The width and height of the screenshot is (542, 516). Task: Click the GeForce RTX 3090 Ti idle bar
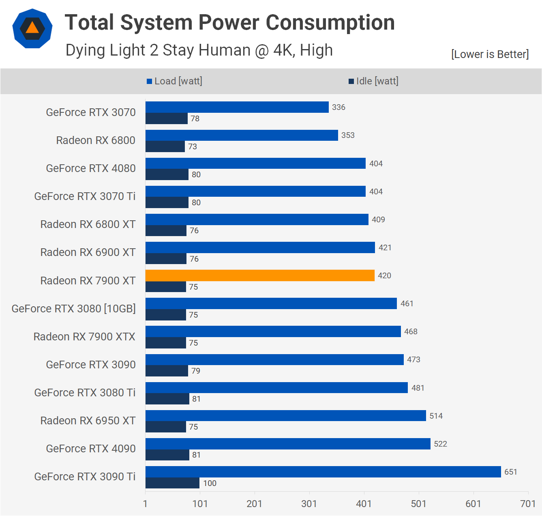click(172, 483)
